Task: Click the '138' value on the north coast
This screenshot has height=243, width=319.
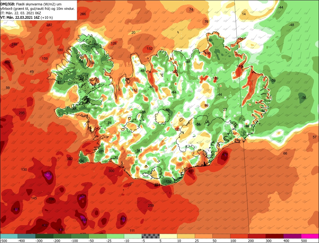Action: pos(208,53)
